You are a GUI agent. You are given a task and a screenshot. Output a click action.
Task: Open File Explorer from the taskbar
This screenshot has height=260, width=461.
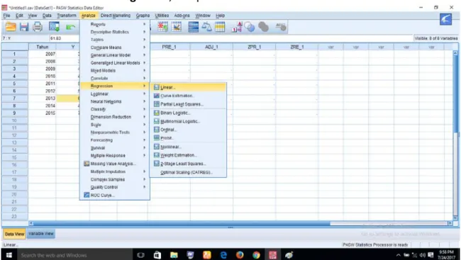coord(174,255)
